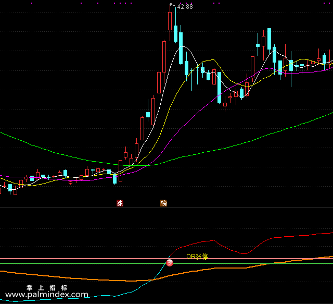333x304 pixels.
Task: Click the tallest red candlestick at the peak
Action: click(x=170, y=21)
